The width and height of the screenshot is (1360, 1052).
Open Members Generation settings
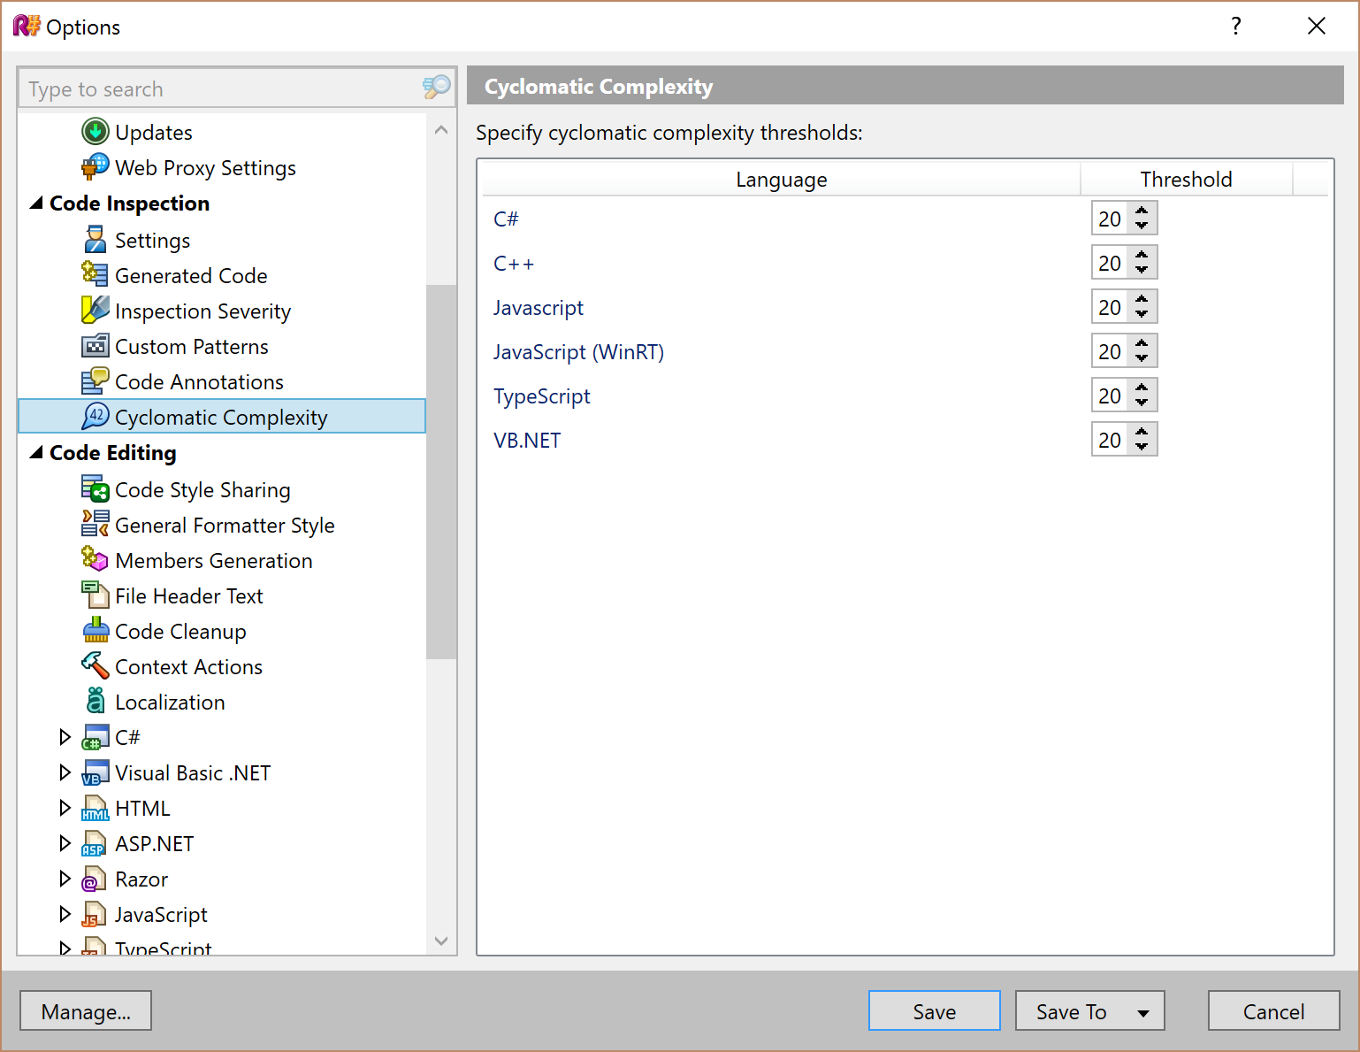tap(213, 561)
